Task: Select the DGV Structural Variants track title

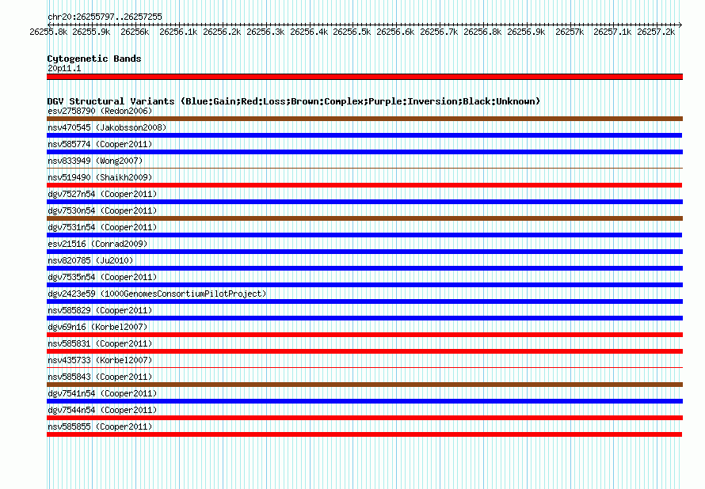Action: click(x=294, y=101)
